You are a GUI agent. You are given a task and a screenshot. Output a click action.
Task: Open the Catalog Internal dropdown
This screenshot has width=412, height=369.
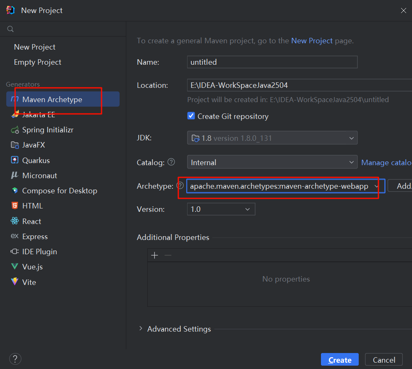pos(272,162)
